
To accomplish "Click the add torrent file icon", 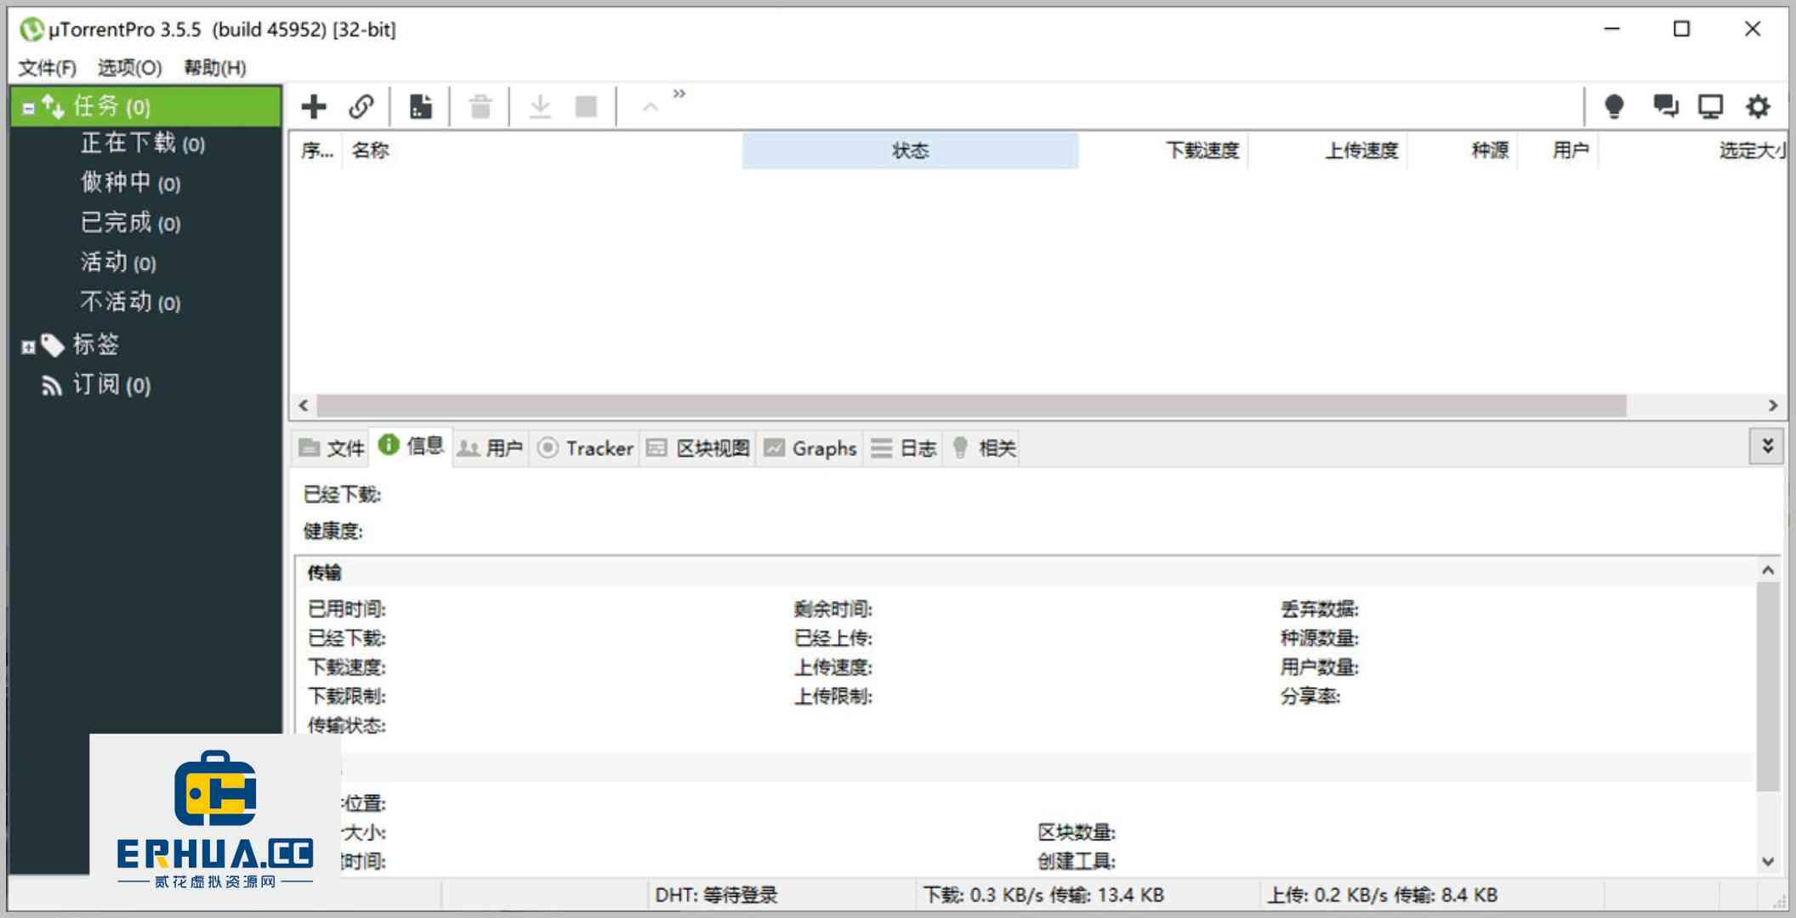I will click(314, 106).
